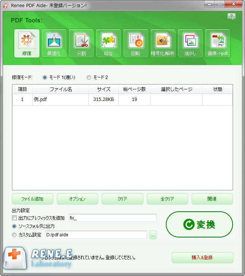
Task: Select the 修復 (Repair) PDF tool
Action: [x=27, y=43]
